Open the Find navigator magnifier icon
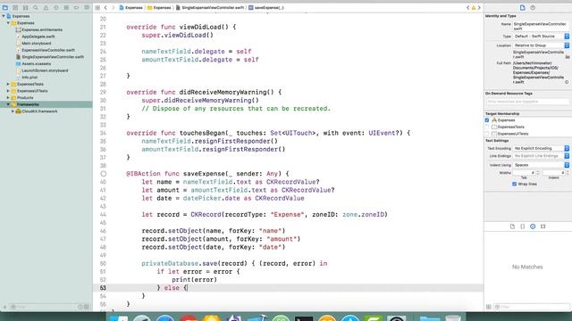Screen dimensions: 572x321 click(x=36, y=7)
